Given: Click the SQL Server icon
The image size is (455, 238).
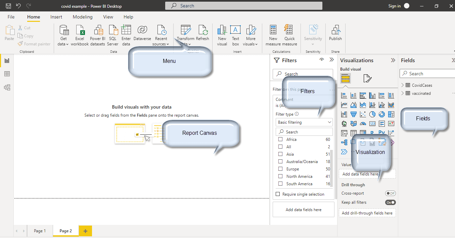Looking at the screenshot, I should click(x=113, y=31).
